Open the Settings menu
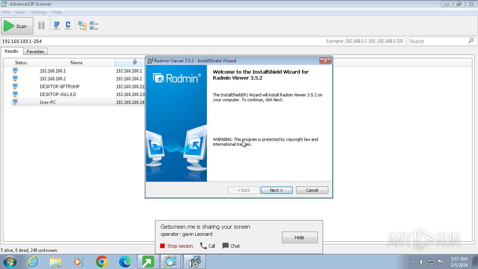 tap(39, 12)
